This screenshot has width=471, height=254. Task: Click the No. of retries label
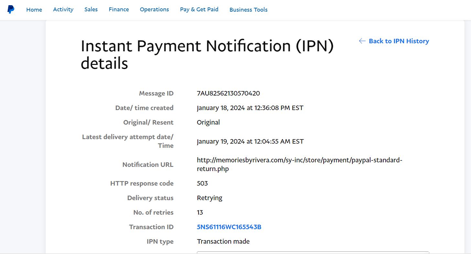coord(154,212)
